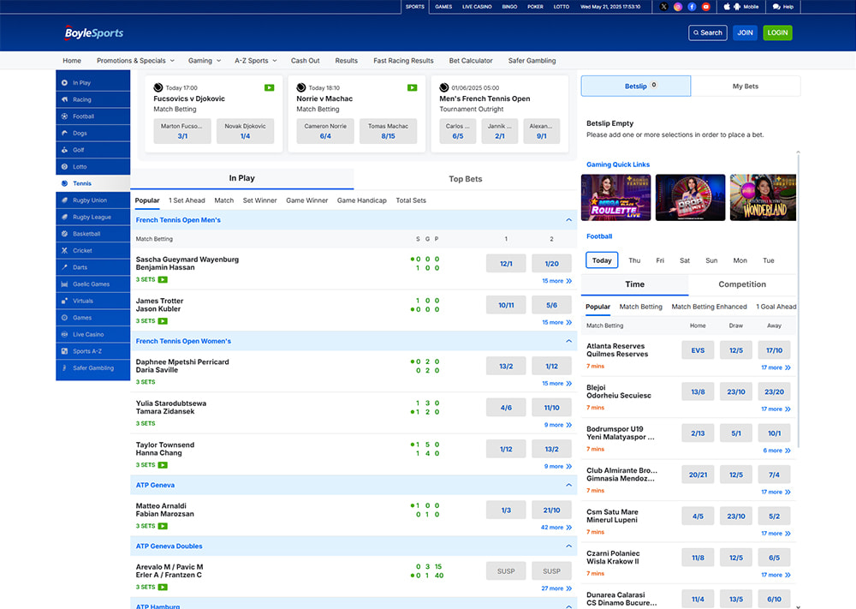This screenshot has width=856, height=609.
Task: Click the Help chat bubble icon
Action: 776,7
